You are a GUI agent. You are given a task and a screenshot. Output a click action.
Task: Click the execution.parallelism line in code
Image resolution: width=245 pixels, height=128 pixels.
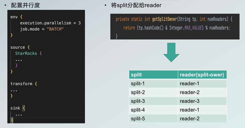(x=50, y=23)
